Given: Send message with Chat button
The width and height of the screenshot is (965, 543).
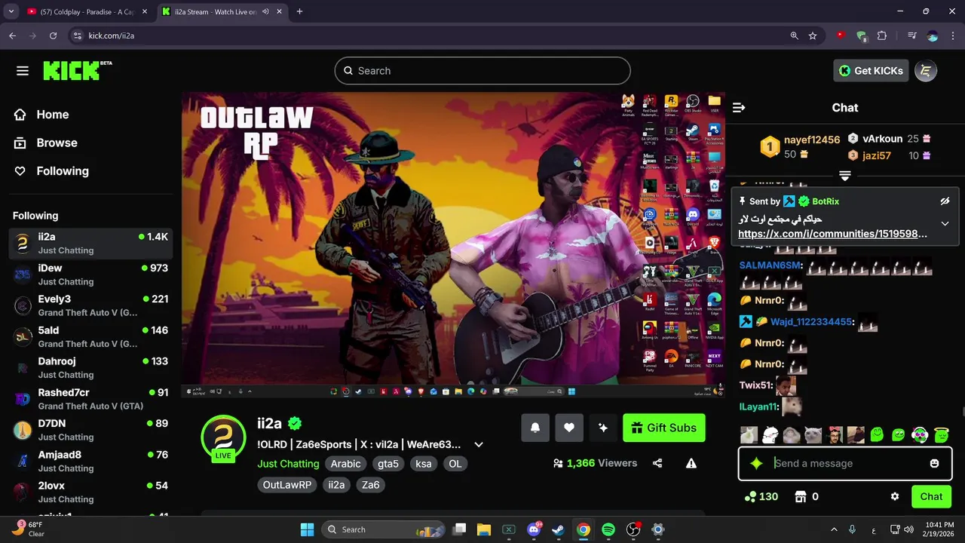Looking at the screenshot, I should pos(931,496).
